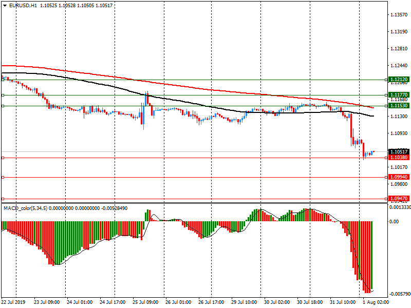Click the MACD_color(5,34,5) indicator title
This screenshot has height=308, width=411.
[x=25, y=208]
